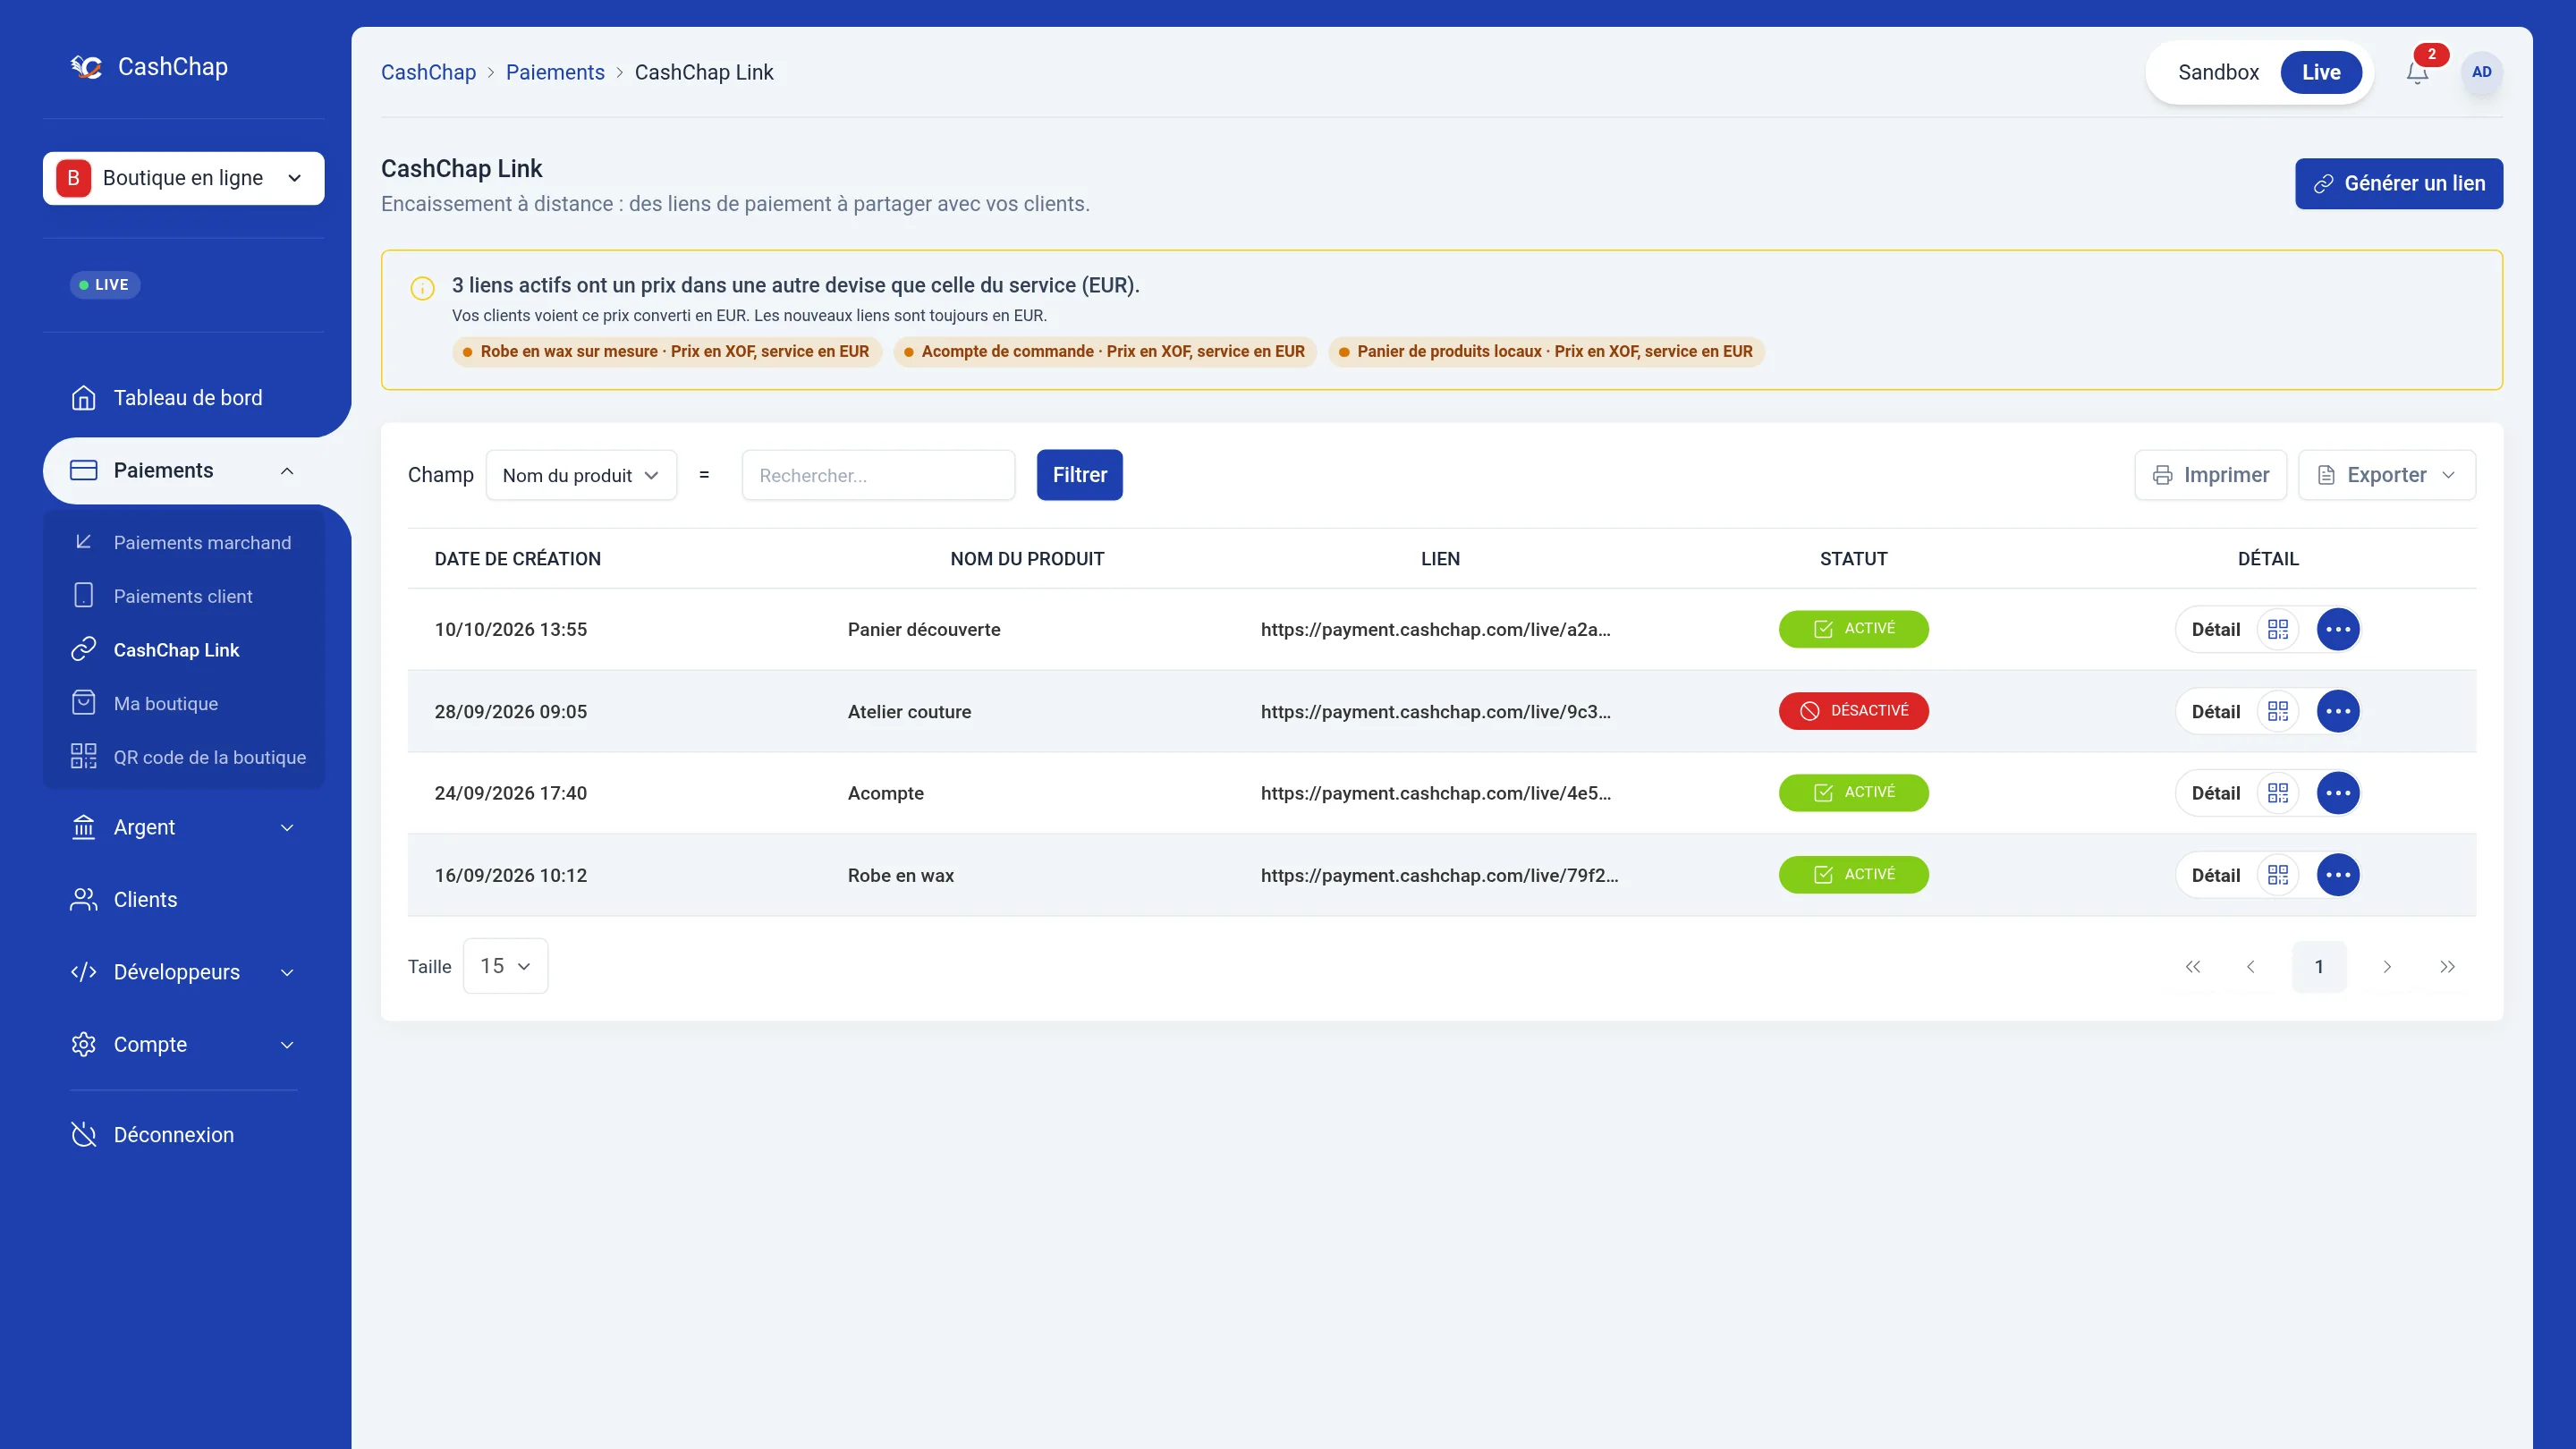
Task: Click the STATUT column header
Action: coord(1853,559)
